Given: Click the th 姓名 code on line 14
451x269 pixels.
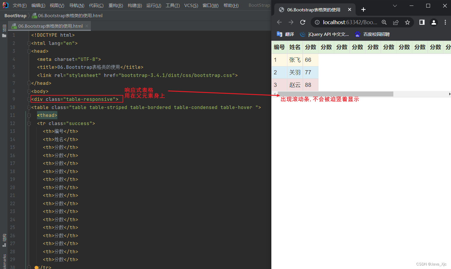Looking at the screenshot, I should 61,139.
